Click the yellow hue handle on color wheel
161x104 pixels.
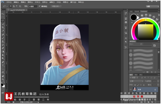(x=146, y=20)
